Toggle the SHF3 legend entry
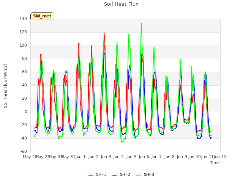This screenshot has height=182, width=243. (x=145, y=174)
